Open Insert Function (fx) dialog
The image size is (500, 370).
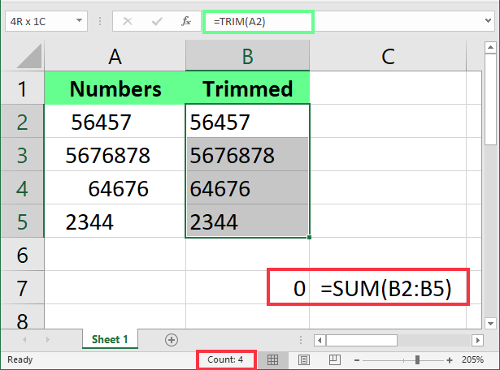tap(186, 21)
